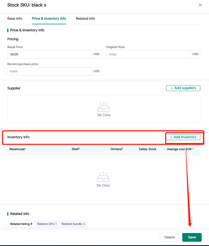This screenshot has width=209, height=246.
Task: Save the stock SKU changes
Action: [x=192, y=237]
